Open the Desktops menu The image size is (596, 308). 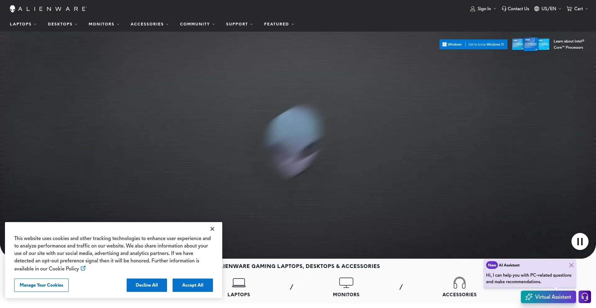click(x=62, y=24)
